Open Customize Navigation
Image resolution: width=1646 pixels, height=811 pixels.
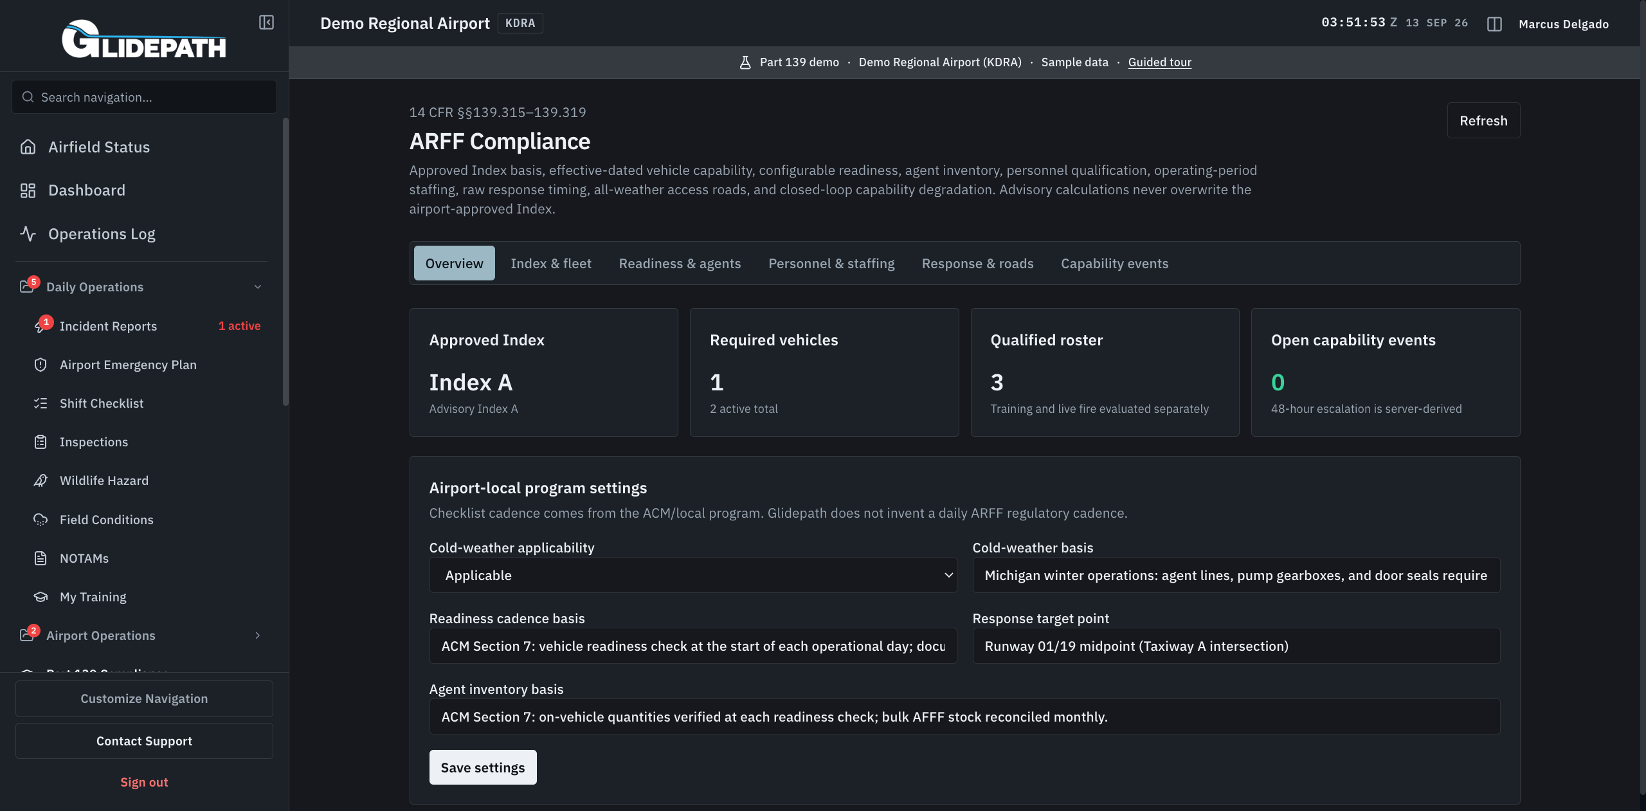tap(144, 698)
